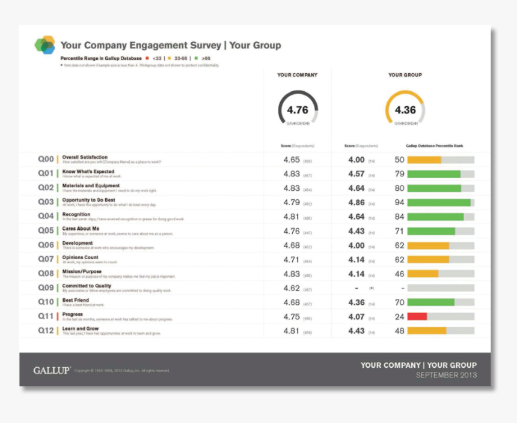The width and height of the screenshot is (517, 423).
Task: Click the Learn and Grow bar at 48
Action: coord(441,331)
